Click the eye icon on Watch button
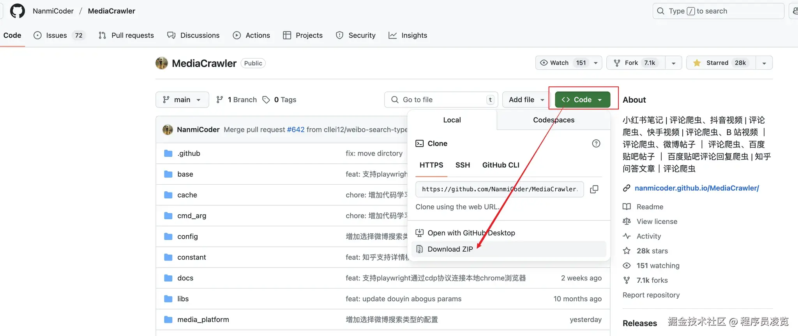Image resolution: width=798 pixels, height=336 pixels. pos(544,63)
